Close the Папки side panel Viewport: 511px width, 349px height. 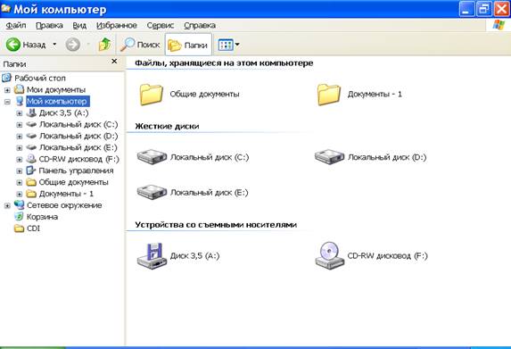click(x=114, y=62)
